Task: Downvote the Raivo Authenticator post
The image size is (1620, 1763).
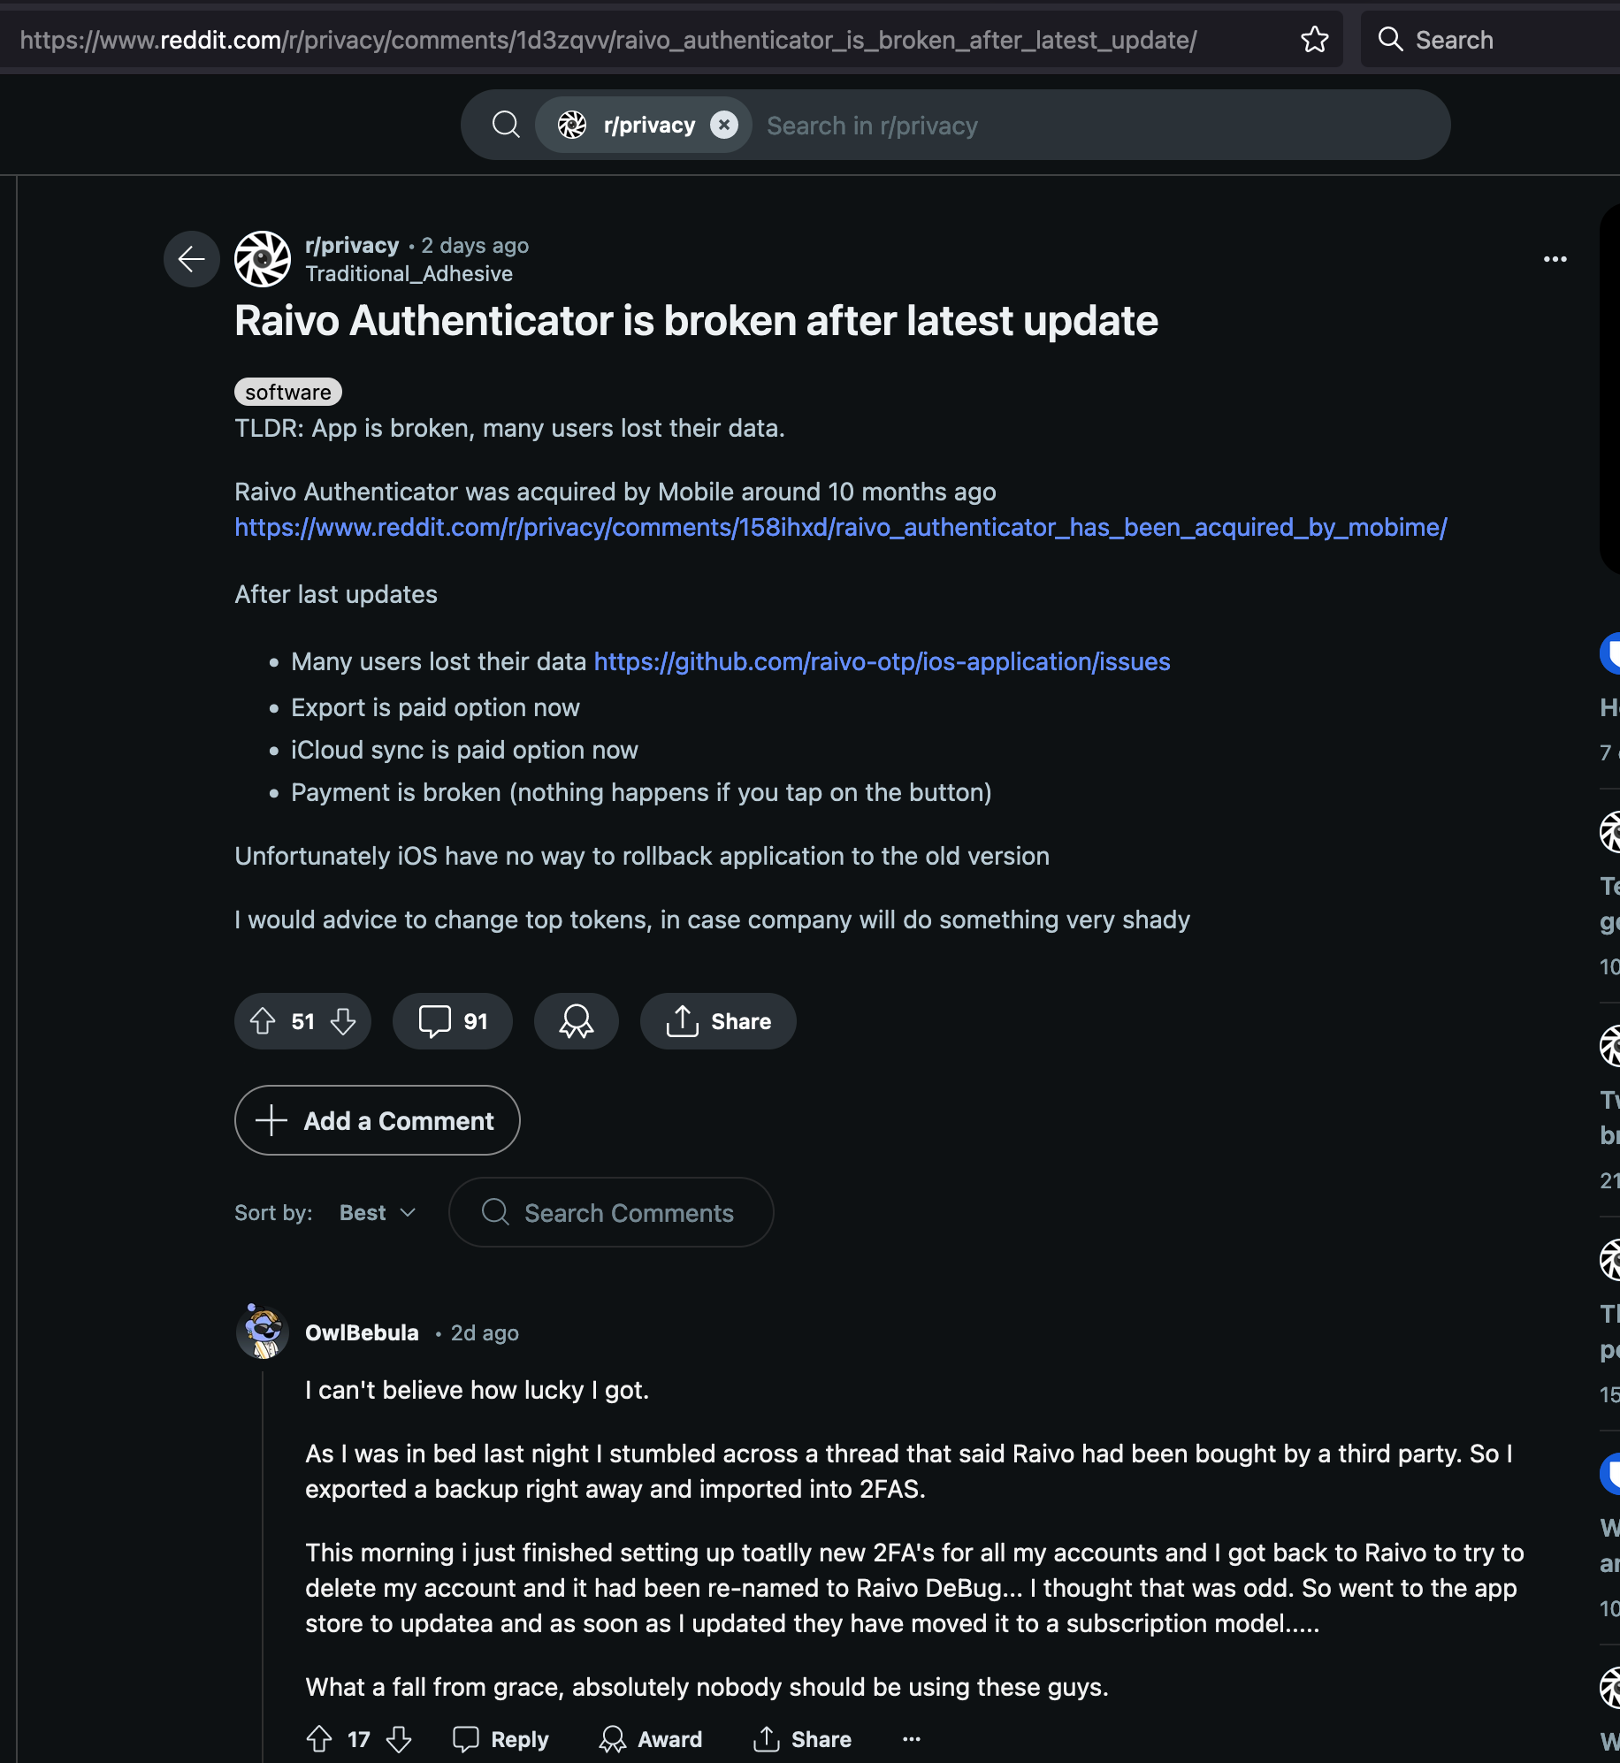Action: [343, 1021]
